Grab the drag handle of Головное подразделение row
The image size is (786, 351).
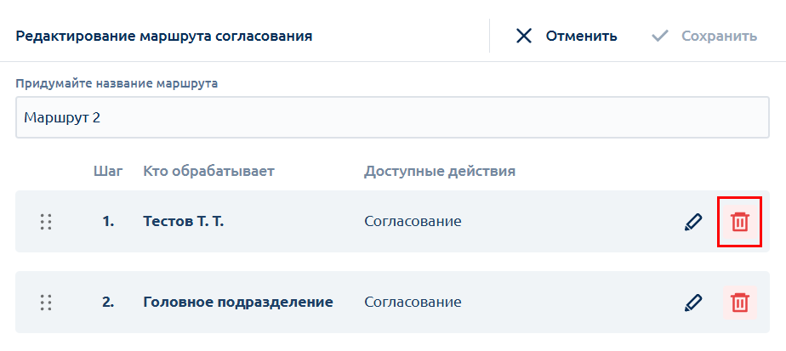(x=46, y=303)
